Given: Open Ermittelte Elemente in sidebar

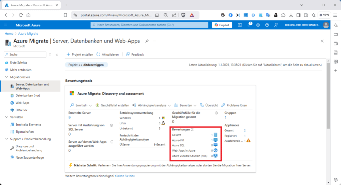Looking at the screenshot, I should (28, 124).
